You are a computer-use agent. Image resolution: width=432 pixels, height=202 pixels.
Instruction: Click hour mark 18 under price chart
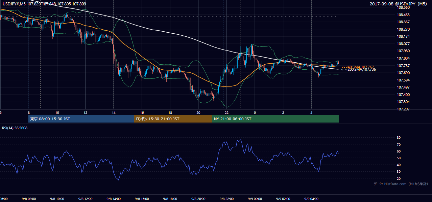(x=170, y=113)
